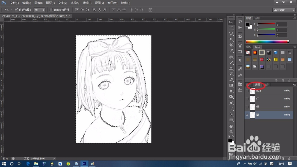Select the Clone Stamp tool
Viewport: 297px width, 167px height.
(231, 68)
